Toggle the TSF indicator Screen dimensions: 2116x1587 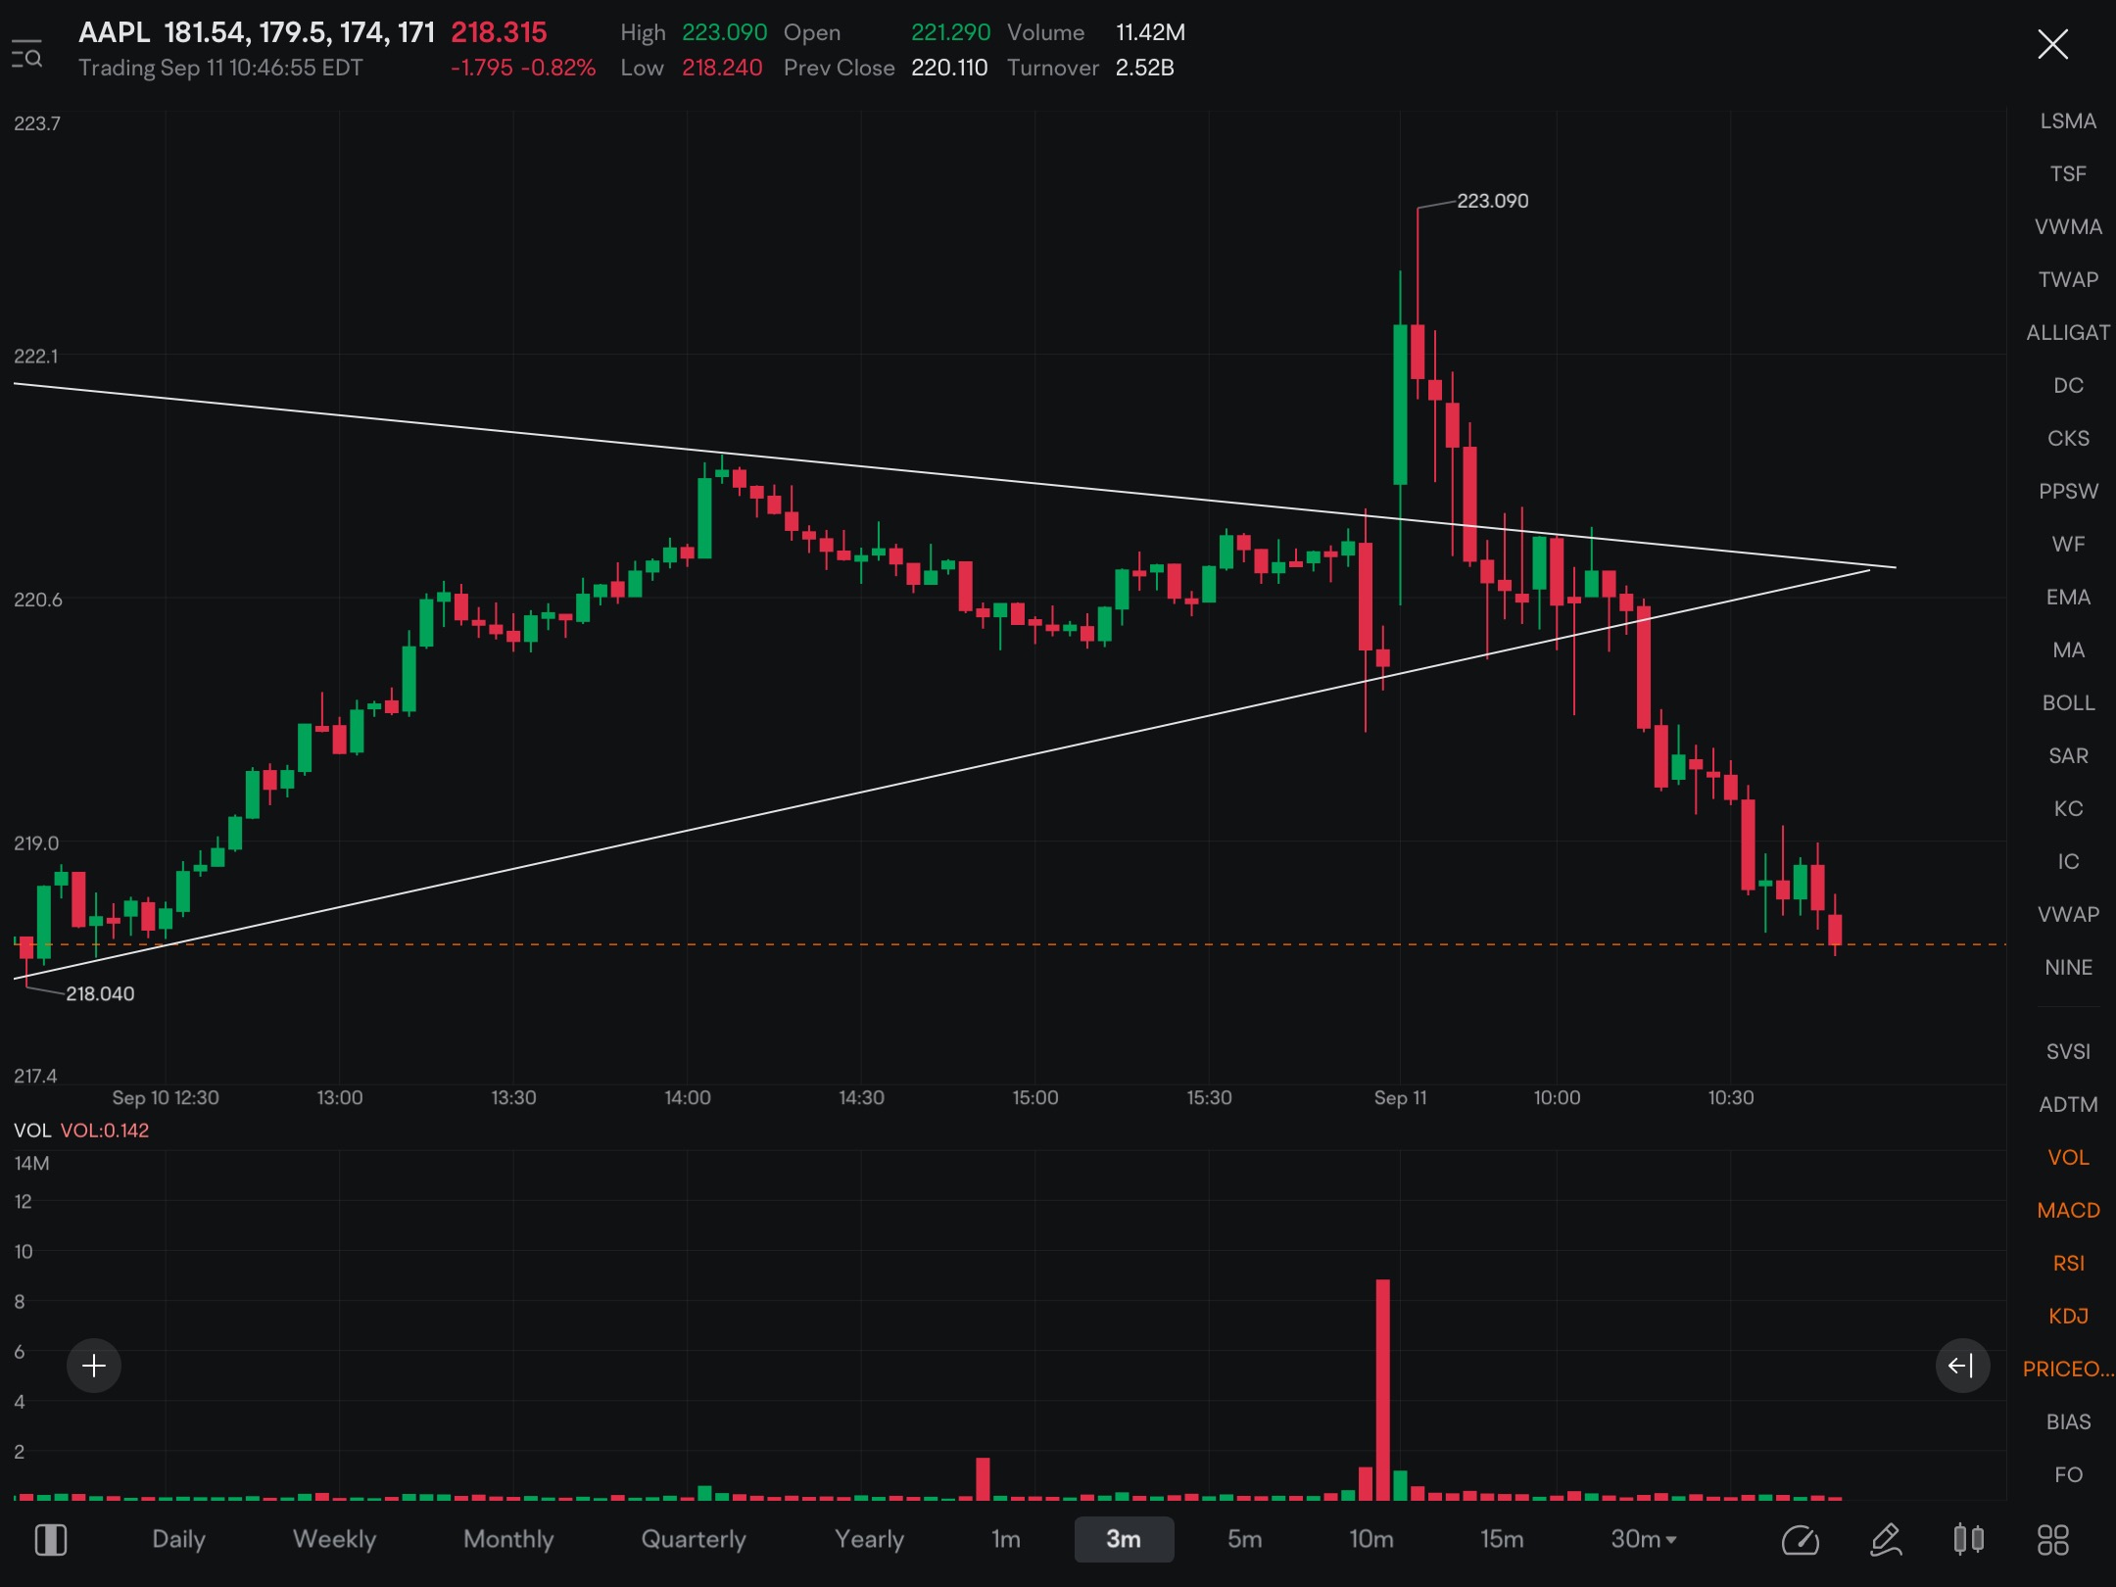click(x=2068, y=173)
